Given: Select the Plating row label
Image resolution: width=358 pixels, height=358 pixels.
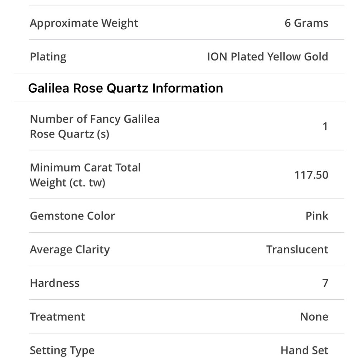Looking at the screenshot, I should tap(48, 57).
